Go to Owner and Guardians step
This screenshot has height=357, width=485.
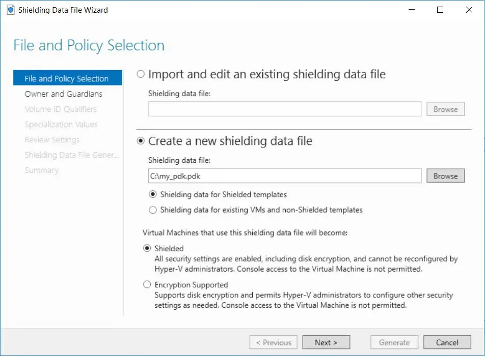click(x=63, y=94)
